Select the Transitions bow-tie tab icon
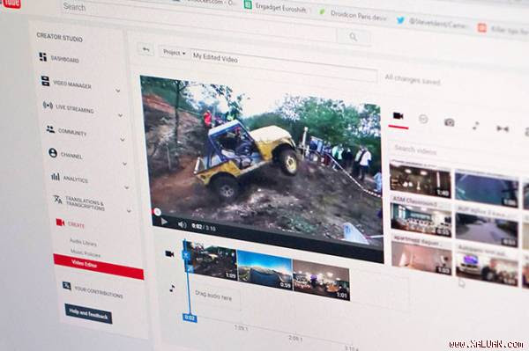 [503, 128]
